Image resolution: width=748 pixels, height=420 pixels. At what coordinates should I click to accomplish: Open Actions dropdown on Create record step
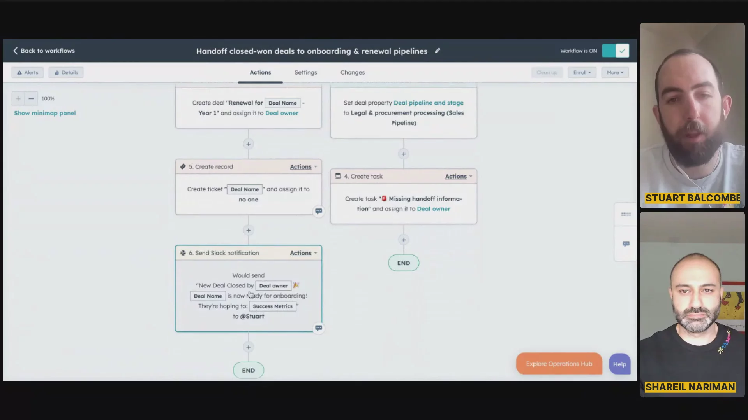[x=303, y=167]
